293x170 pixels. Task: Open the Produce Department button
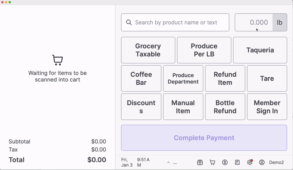183,78
